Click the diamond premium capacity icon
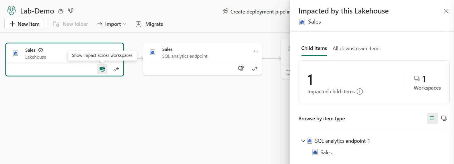454x164 pixels. [x=71, y=11]
